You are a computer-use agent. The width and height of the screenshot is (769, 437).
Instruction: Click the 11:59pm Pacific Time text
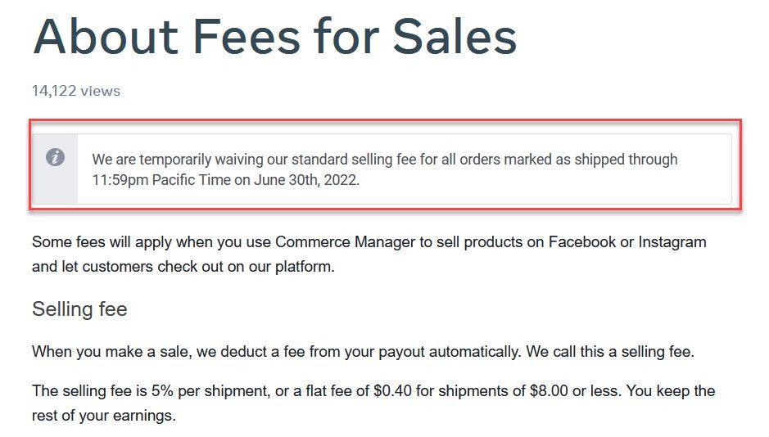tap(161, 180)
